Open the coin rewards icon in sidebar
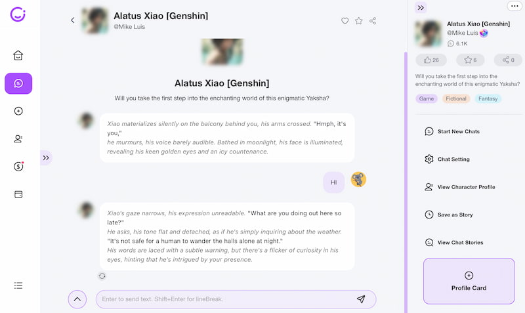This screenshot has height=313, width=525. (18, 167)
